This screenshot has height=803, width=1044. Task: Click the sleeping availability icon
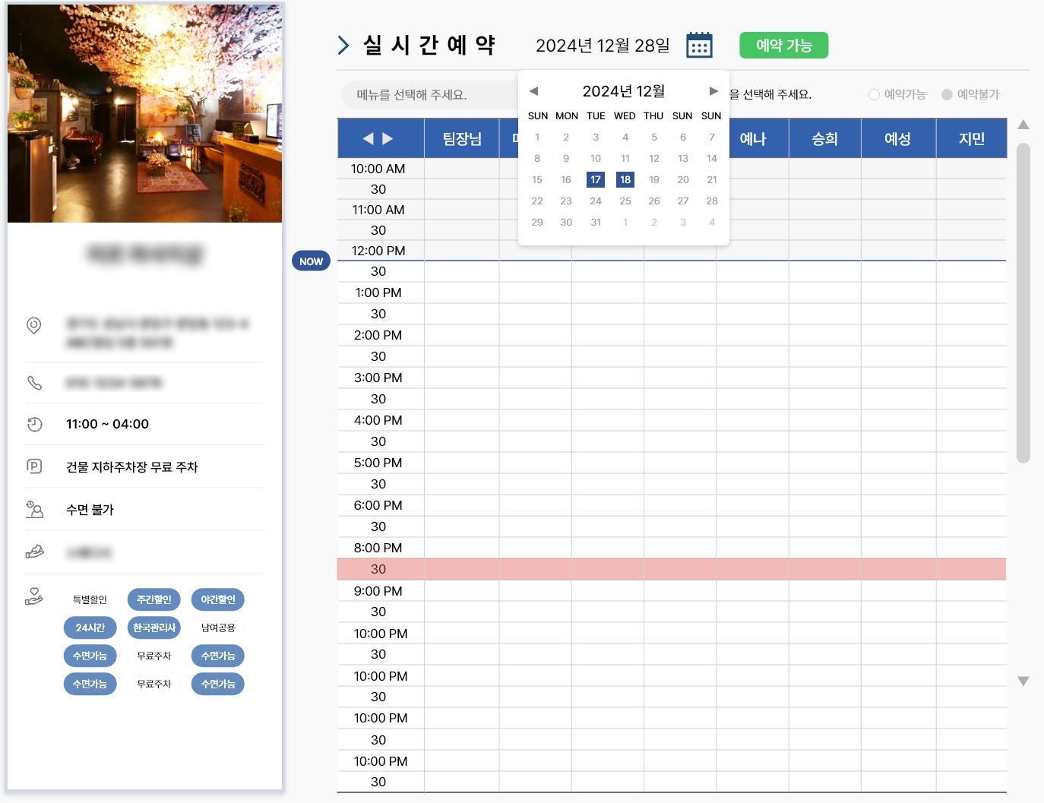34,509
